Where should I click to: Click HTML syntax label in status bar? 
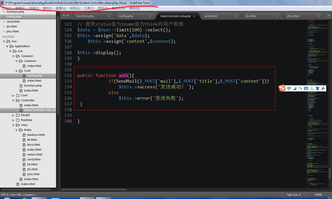(318, 195)
